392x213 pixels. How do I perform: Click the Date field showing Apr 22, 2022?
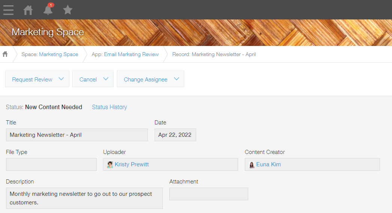(x=175, y=135)
